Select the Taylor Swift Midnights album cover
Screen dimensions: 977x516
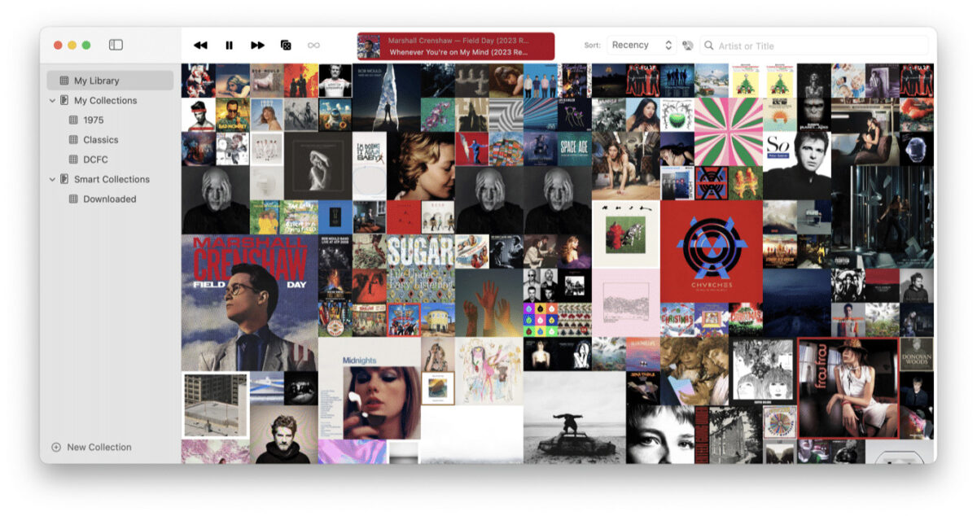pyautogui.click(x=369, y=388)
